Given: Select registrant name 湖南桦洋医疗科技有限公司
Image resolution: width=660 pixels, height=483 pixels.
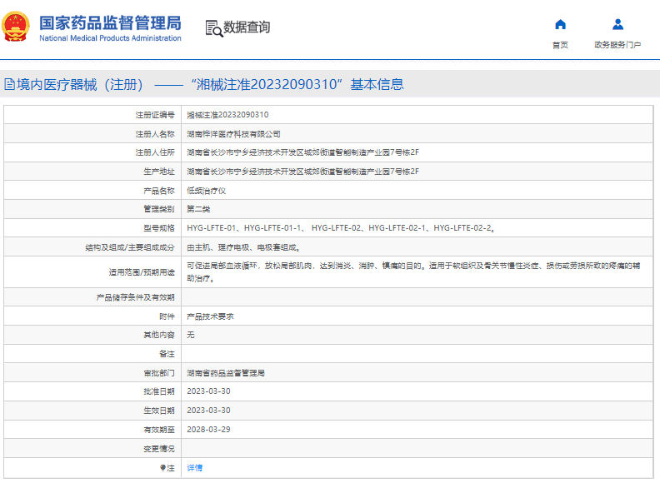Looking at the screenshot, I should point(233,134).
